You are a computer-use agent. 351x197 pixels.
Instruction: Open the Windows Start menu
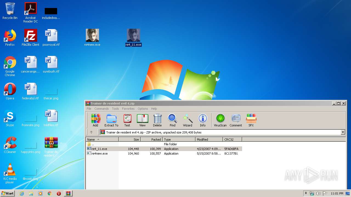point(7,193)
